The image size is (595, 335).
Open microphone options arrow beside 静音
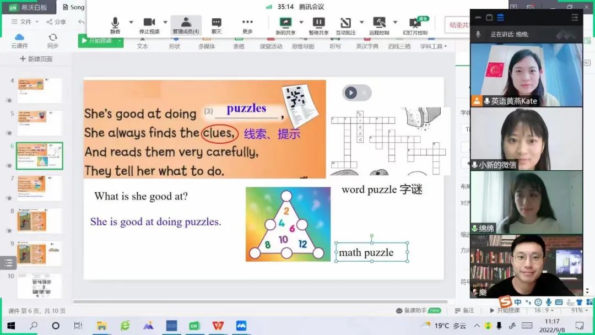click(131, 23)
